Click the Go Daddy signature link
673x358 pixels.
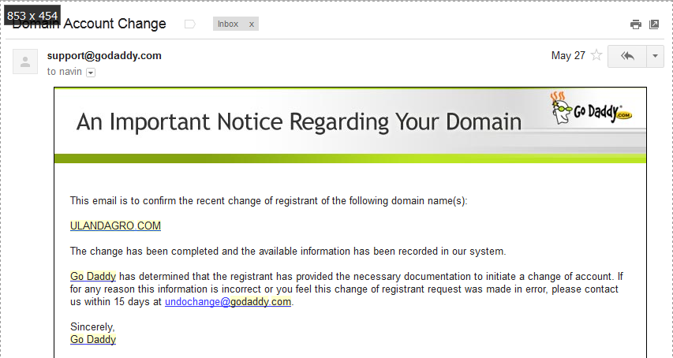pos(93,340)
